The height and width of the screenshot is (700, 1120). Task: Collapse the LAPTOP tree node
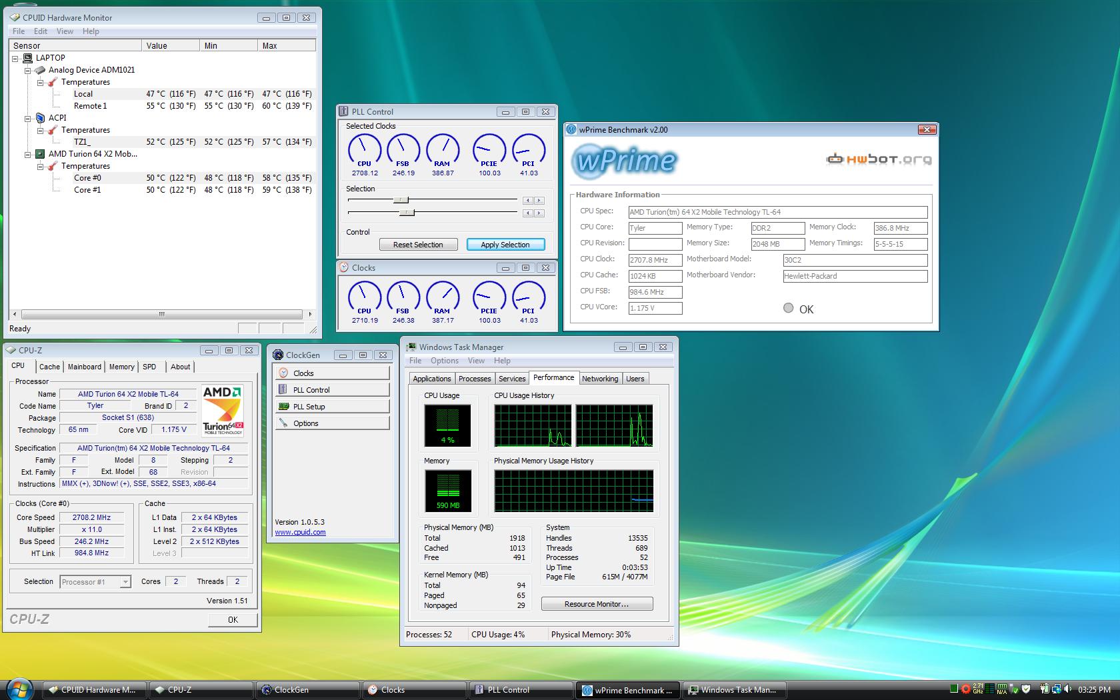click(x=15, y=58)
